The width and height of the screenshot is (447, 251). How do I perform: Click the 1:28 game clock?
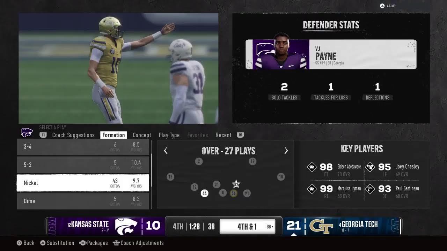[x=195, y=227]
